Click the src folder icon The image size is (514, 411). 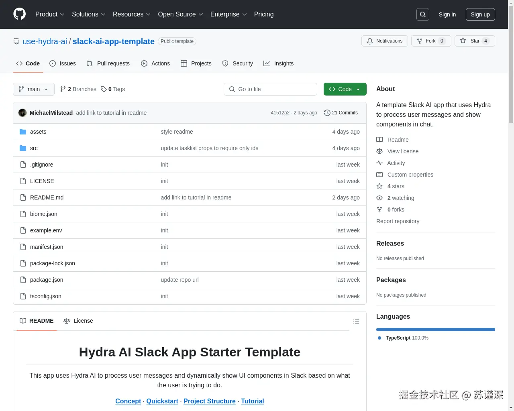[23, 148]
